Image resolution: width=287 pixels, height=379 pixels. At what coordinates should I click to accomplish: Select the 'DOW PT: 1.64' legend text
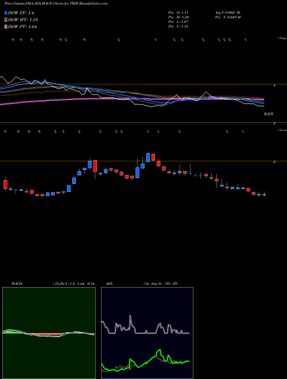click(x=22, y=26)
